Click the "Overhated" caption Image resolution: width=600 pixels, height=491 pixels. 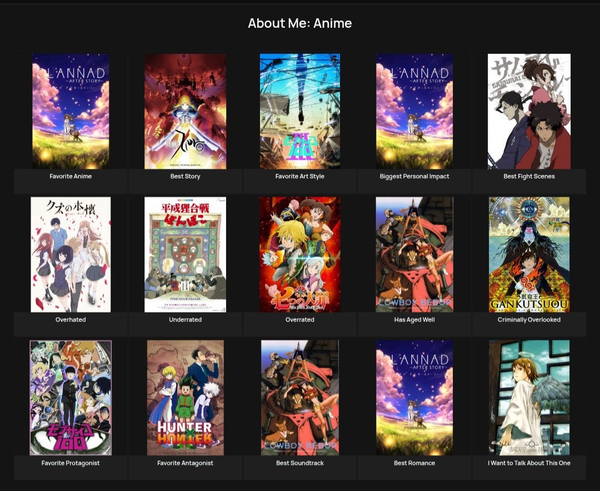click(71, 319)
